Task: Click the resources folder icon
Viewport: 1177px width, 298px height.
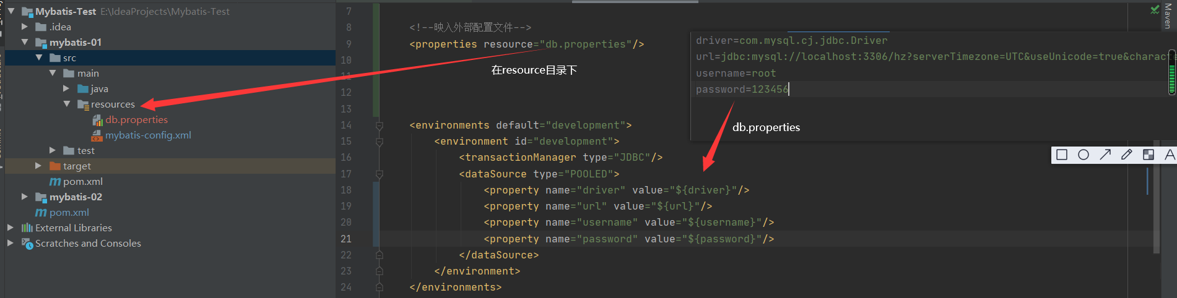Action: (83, 104)
